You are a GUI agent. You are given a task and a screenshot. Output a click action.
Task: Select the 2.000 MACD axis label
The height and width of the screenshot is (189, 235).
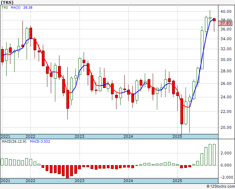point(226,153)
